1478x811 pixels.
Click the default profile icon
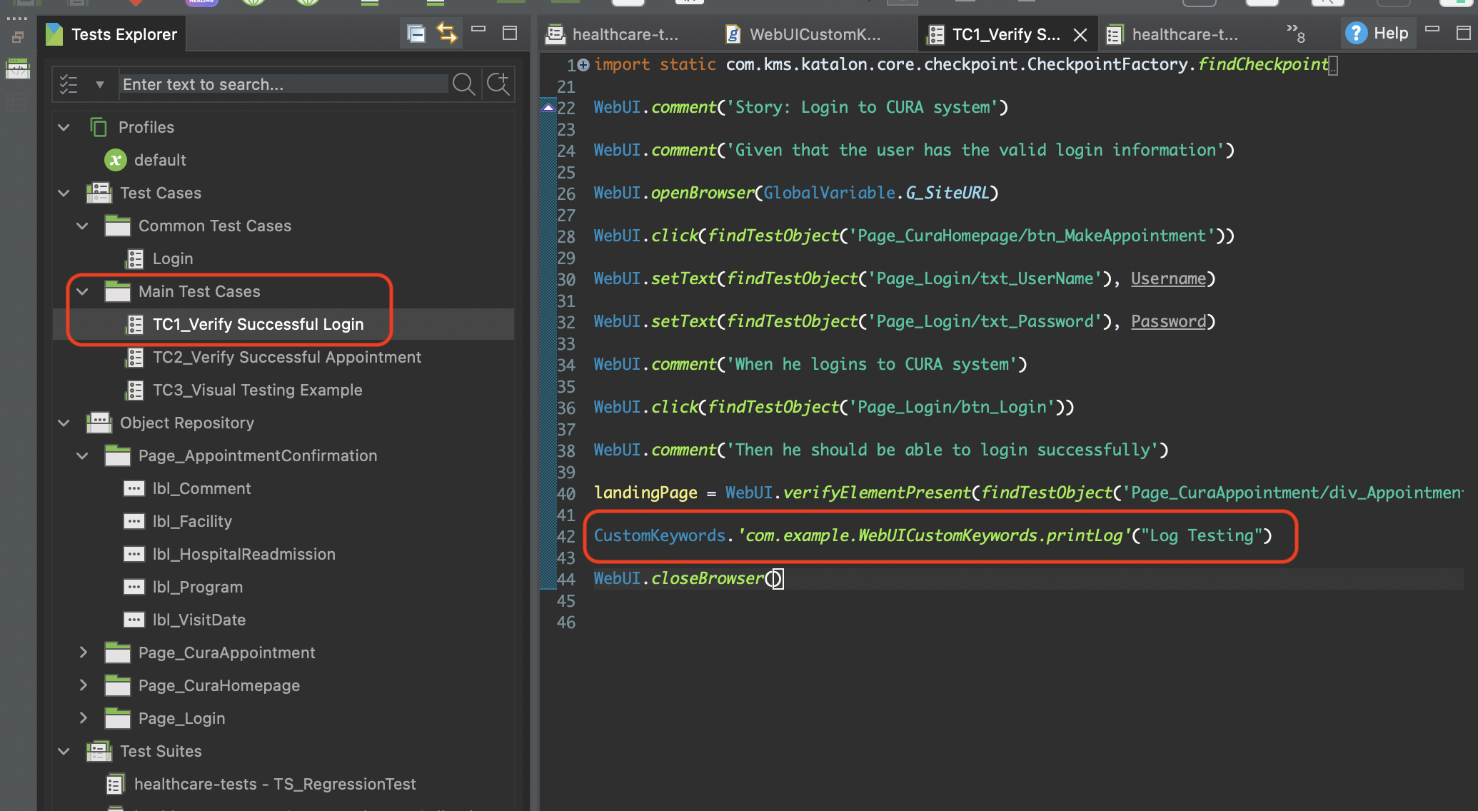pos(116,160)
